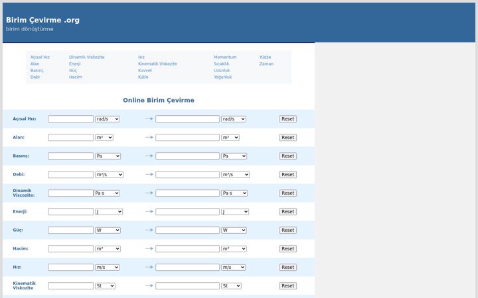Screen dimensions: 478x298
Task: Reset the Hız row
Action: pyautogui.click(x=287, y=268)
